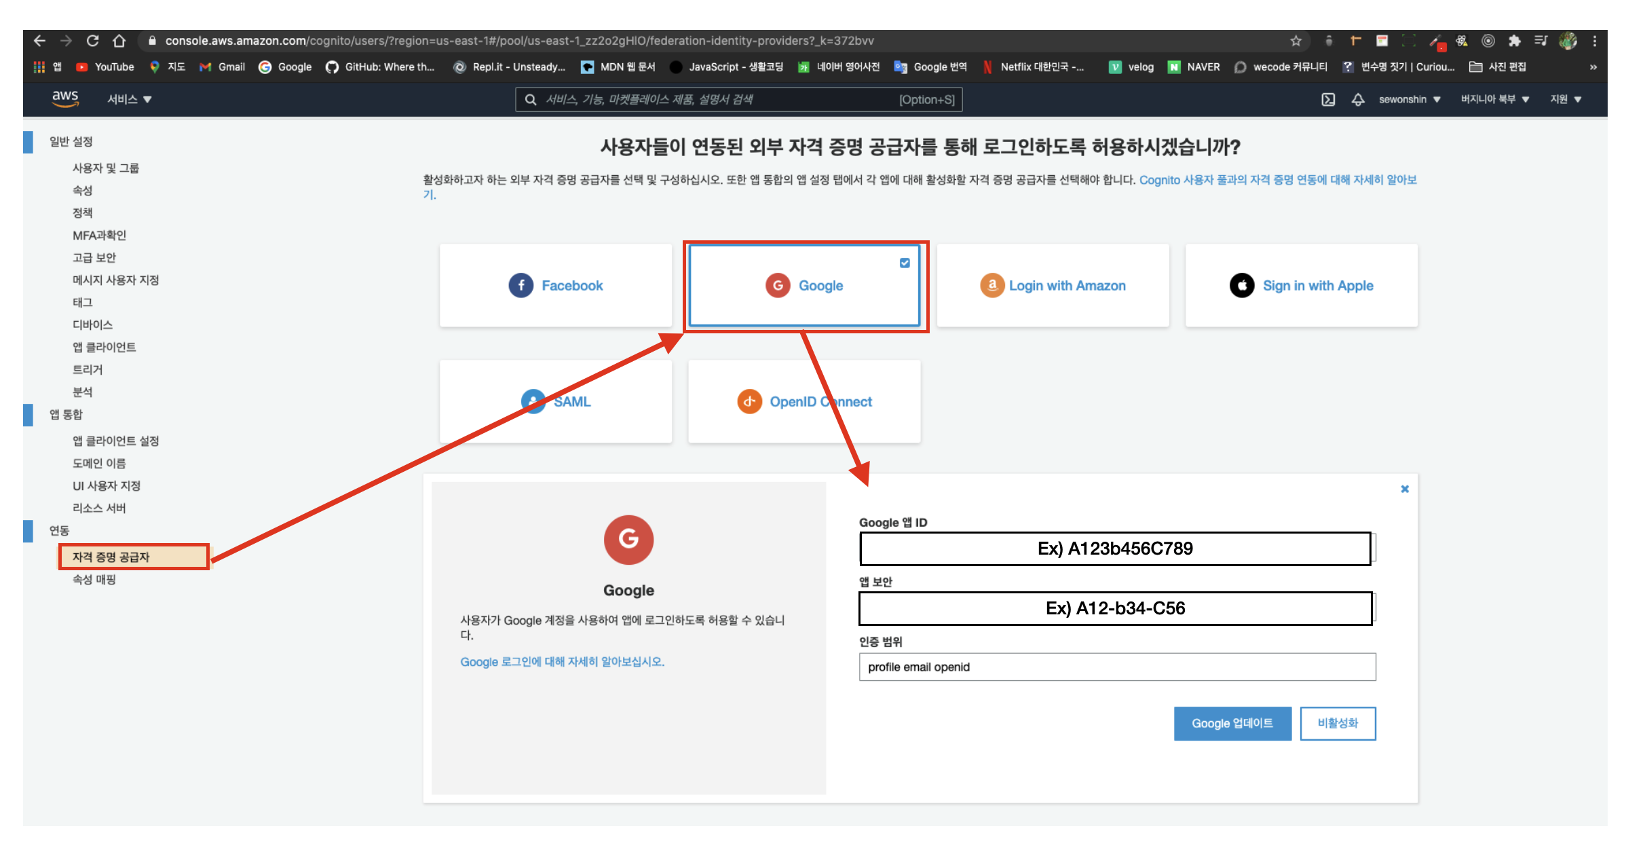Screen dimensions: 1626x854
Task: Open 분석 in sidebar
Action: point(83,392)
